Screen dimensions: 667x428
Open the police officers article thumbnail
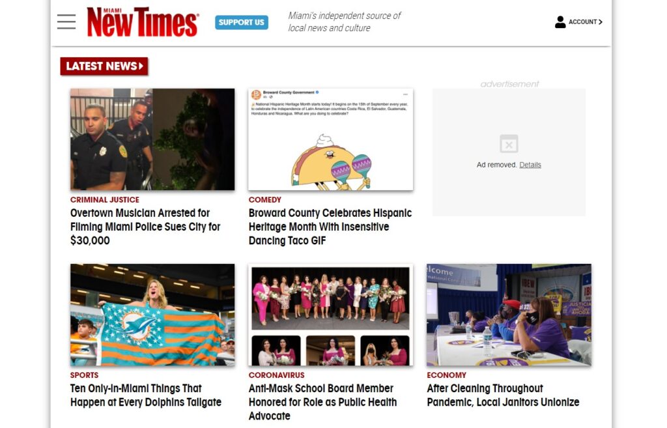click(x=152, y=139)
